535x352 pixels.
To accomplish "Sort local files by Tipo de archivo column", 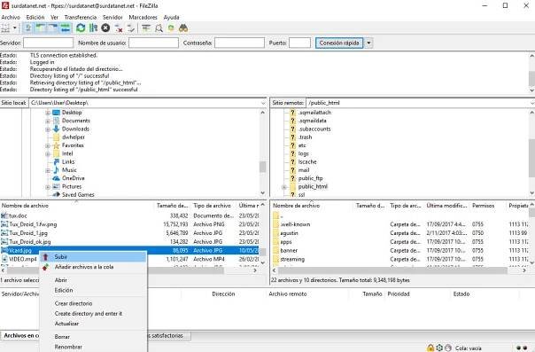I will click(213, 206).
